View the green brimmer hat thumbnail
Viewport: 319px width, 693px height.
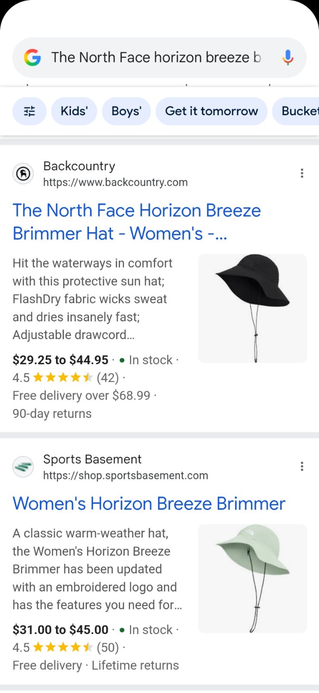coord(252,578)
